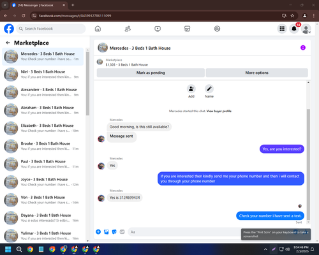Click the 'Yes, are you interested?' bubble

click(282, 149)
